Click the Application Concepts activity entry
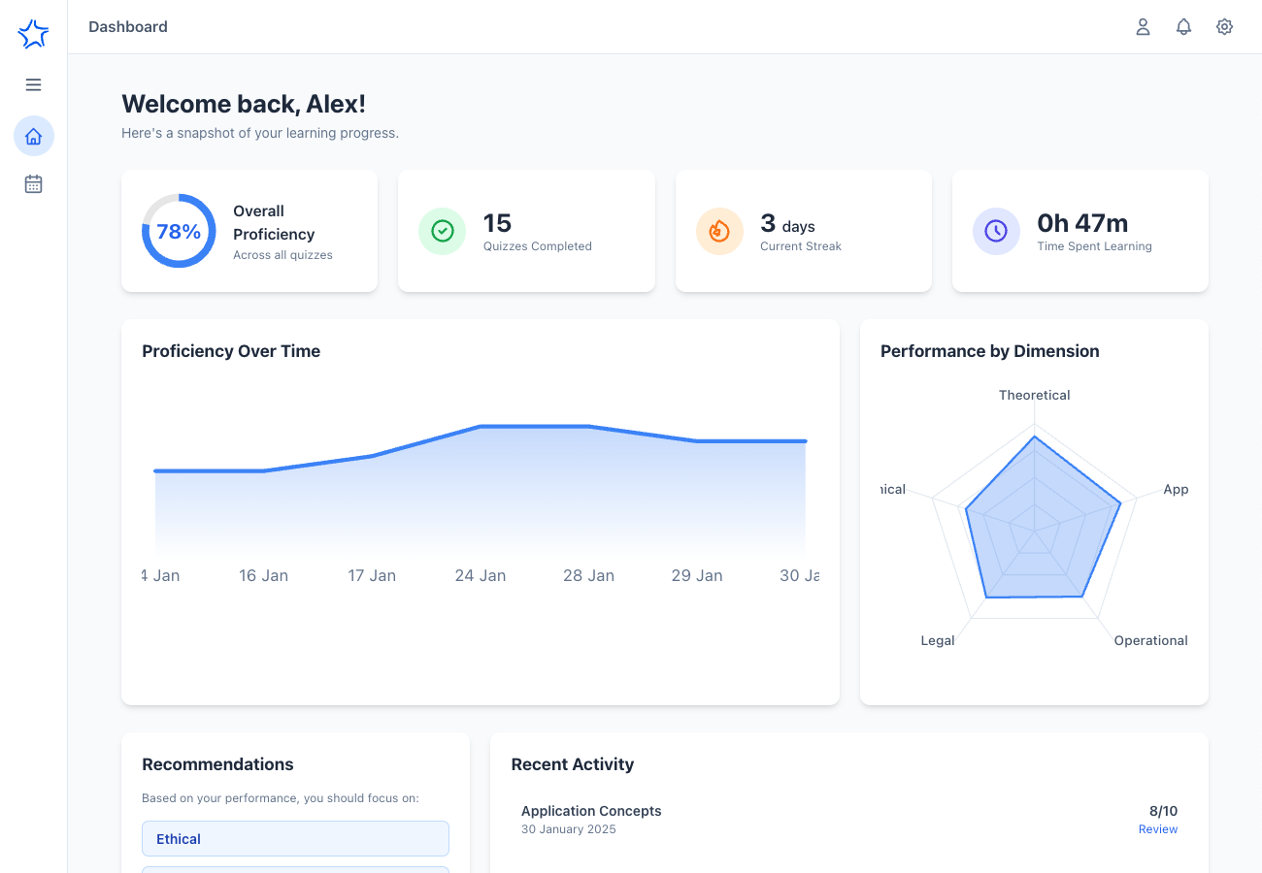The image size is (1262, 873). [x=591, y=811]
